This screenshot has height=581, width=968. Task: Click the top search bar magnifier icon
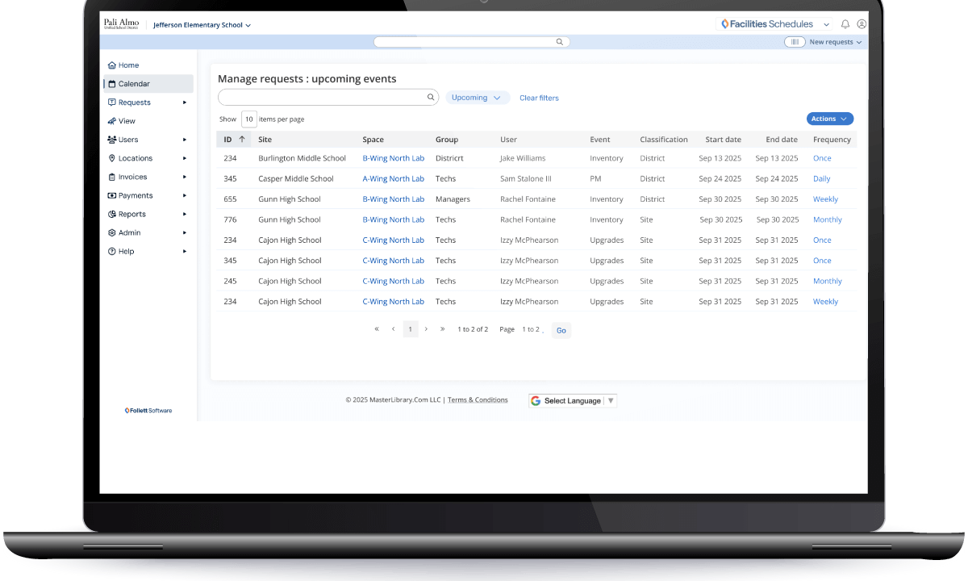pos(560,42)
